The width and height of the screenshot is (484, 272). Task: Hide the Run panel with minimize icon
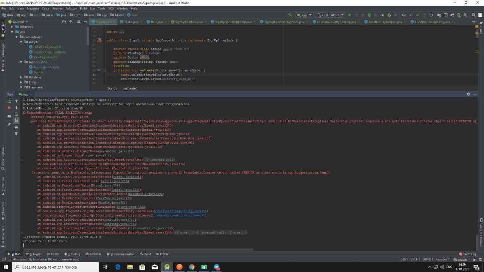point(475,94)
